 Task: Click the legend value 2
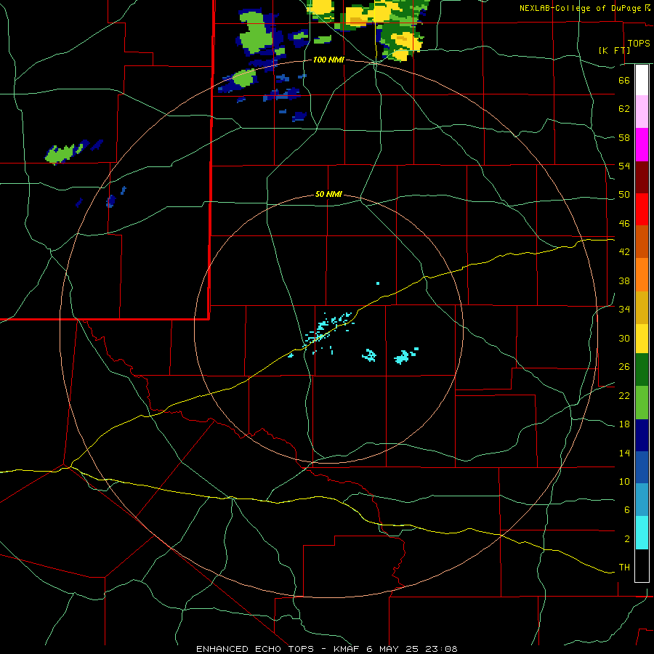[x=626, y=538]
